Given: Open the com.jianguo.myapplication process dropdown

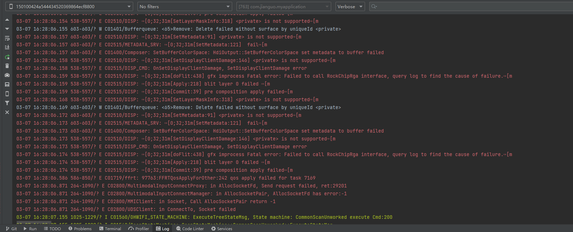Looking at the screenshot, I should click(283, 6).
